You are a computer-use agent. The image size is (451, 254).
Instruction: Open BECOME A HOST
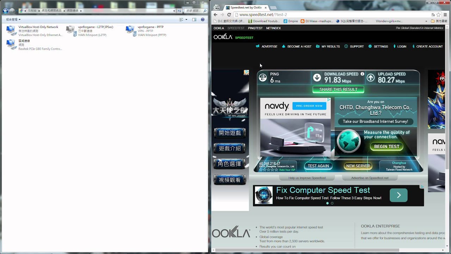[x=296, y=46]
